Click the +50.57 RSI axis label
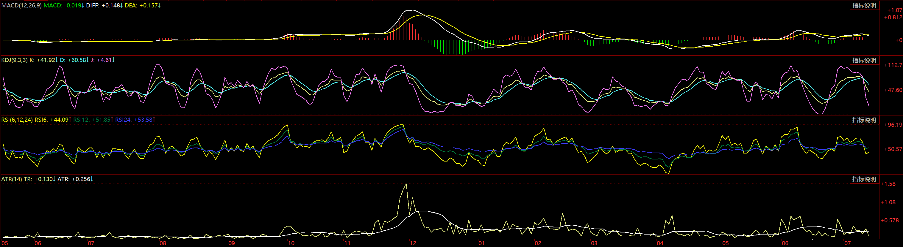The height and width of the screenshot is (247, 903). click(893, 149)
